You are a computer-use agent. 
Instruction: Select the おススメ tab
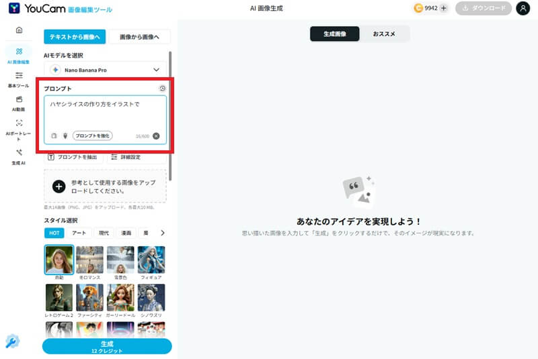384,34
